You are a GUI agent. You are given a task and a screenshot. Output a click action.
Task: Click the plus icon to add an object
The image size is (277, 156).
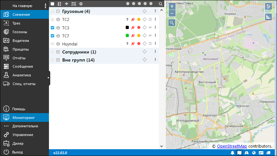[66, 4]
